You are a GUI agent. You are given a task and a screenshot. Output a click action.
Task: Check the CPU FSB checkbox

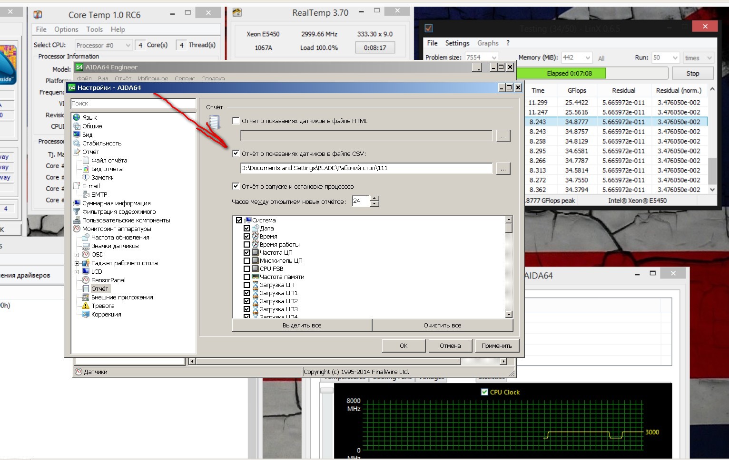pos(246,268)
